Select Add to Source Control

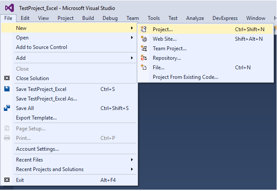[42, 47]
